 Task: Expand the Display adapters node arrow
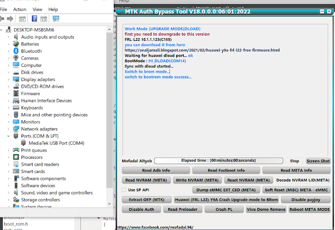[8, 79]
